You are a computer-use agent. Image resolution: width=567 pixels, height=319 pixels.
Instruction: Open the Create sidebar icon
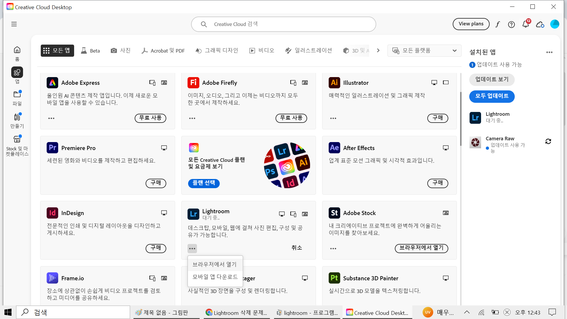pos(17,120)
